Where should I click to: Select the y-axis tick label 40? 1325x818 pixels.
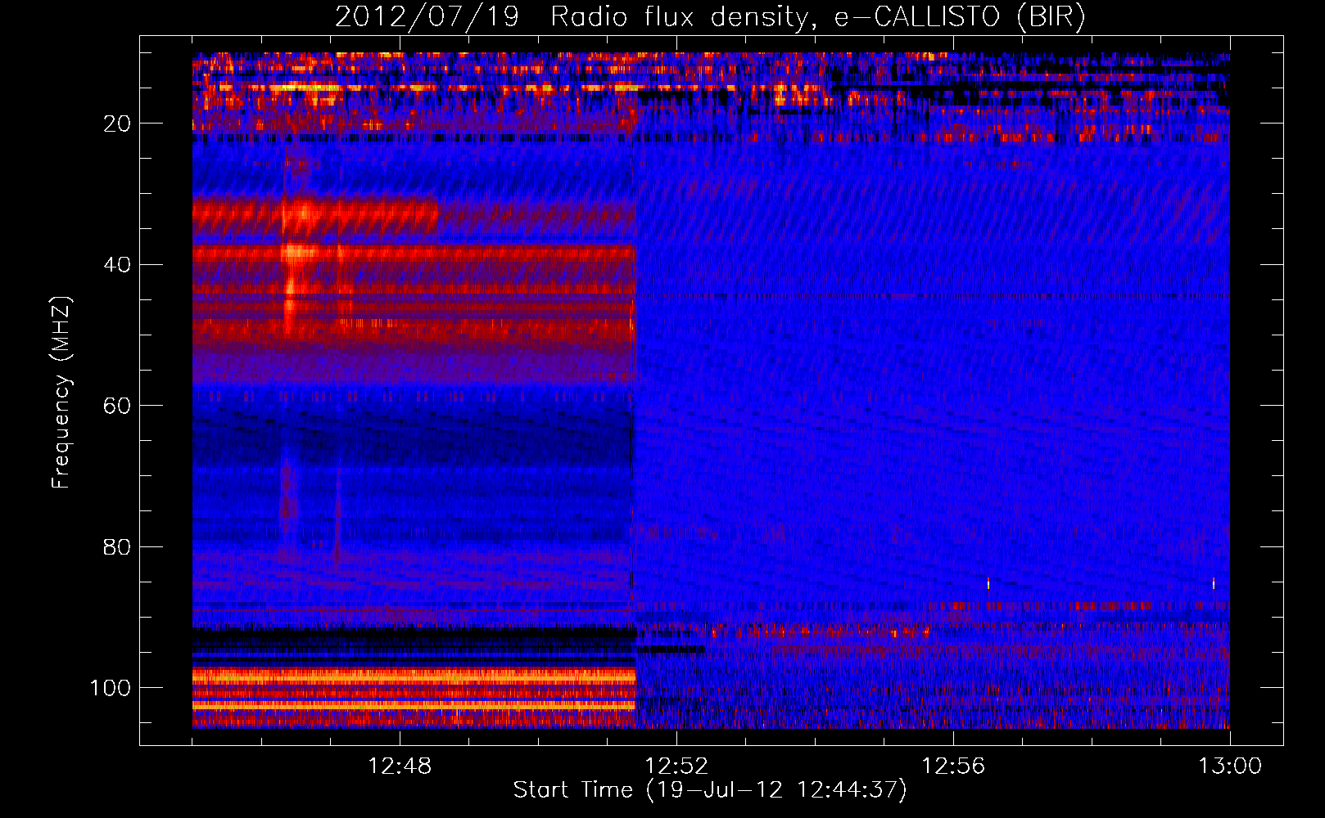click(x=118, y=265)
